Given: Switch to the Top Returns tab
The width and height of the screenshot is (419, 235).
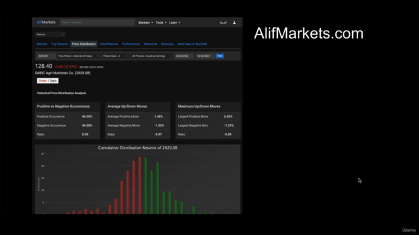Looking at the screenshot, I should [x=60, y=44].
